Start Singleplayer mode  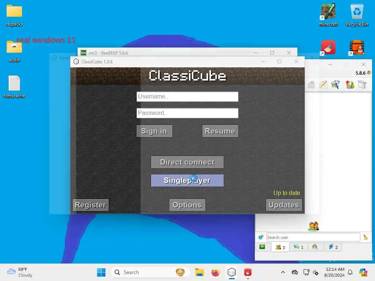(187, 181)
